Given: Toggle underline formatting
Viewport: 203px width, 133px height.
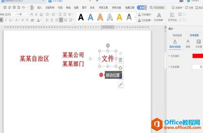Looking at the screenshot, I should (x=10, y=20).
